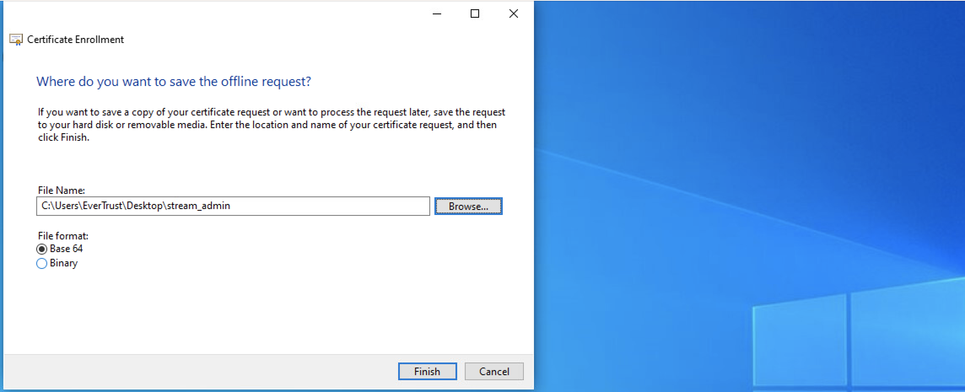
Task: Maximize the Certificate Enrollment window
Action: click(x=475, y=14)
